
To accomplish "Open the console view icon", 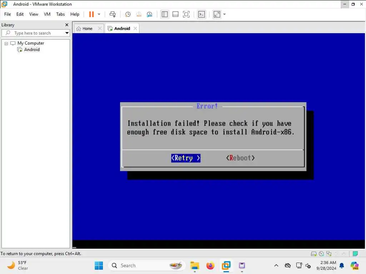I will (x=202, y=14).
